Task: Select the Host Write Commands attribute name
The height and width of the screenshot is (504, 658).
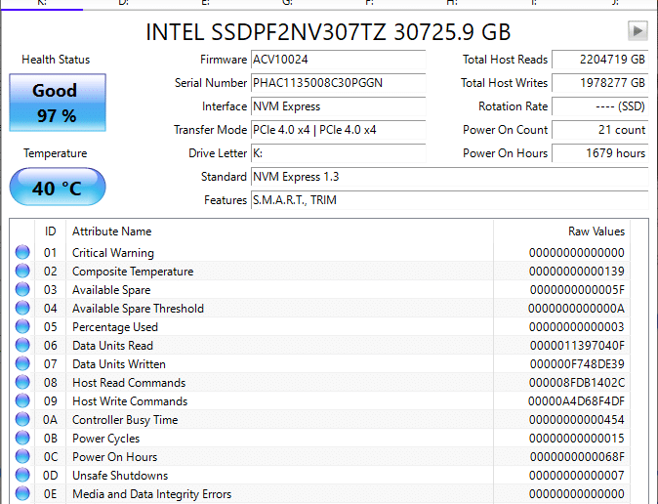Action: (130, 400)
